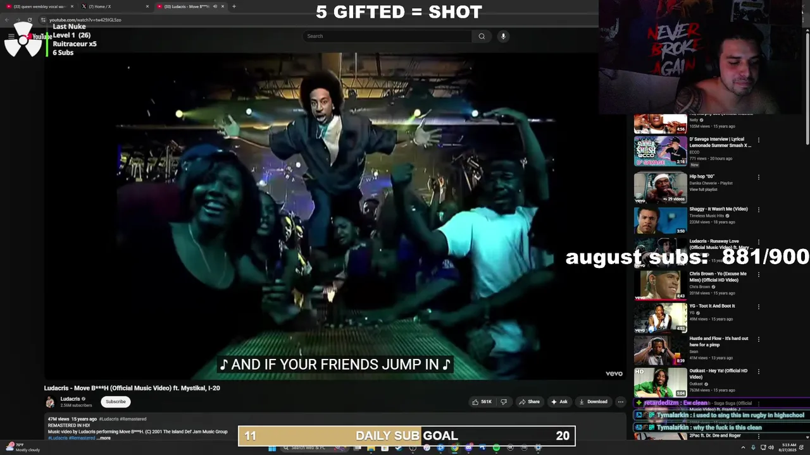Viewport: 810px width, 455px height.
Task: Open Windows Start menu
Action: click(272, 448)
